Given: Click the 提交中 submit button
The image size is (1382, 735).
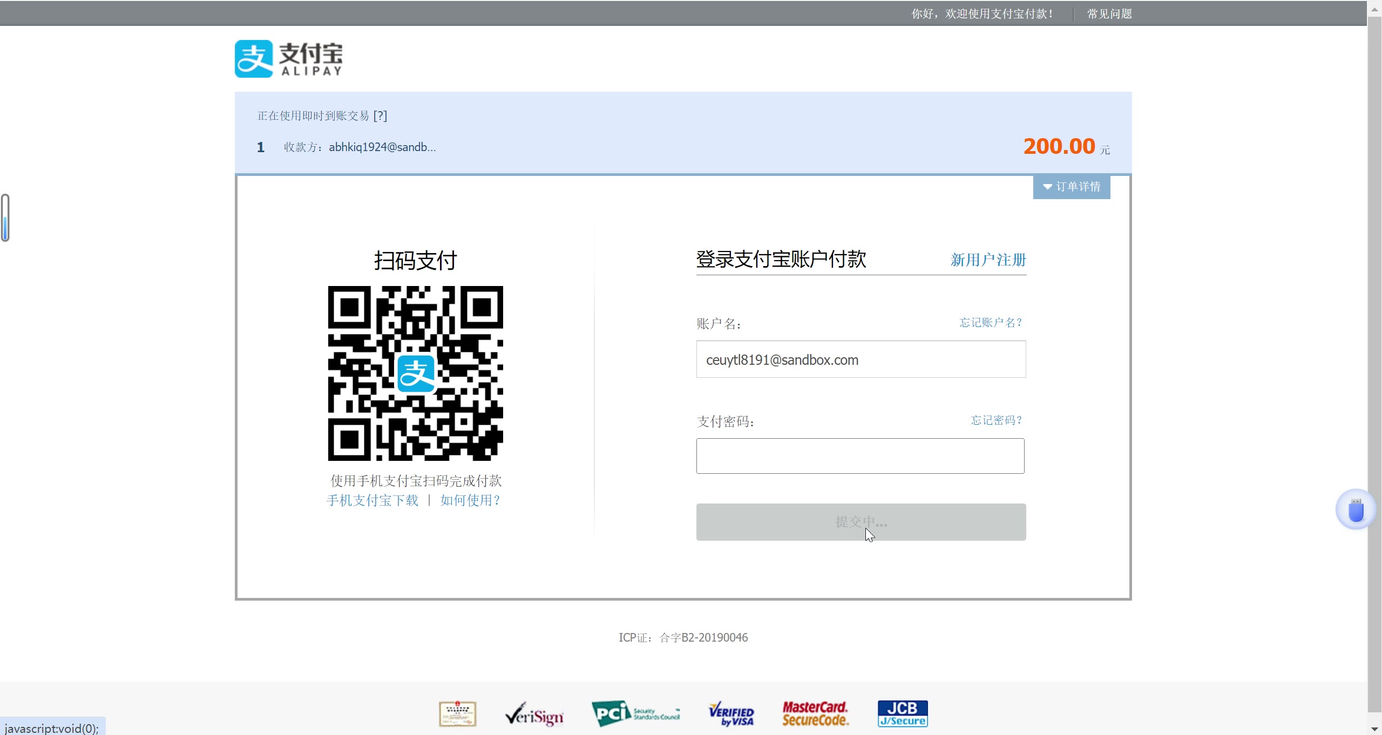Looking at the screenshot, I should point(861,522).
